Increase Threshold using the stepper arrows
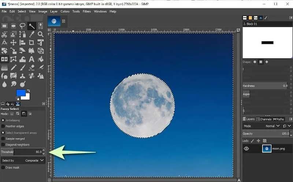The image size is (293, 182). pyautogui.click(x=44, y=150)
